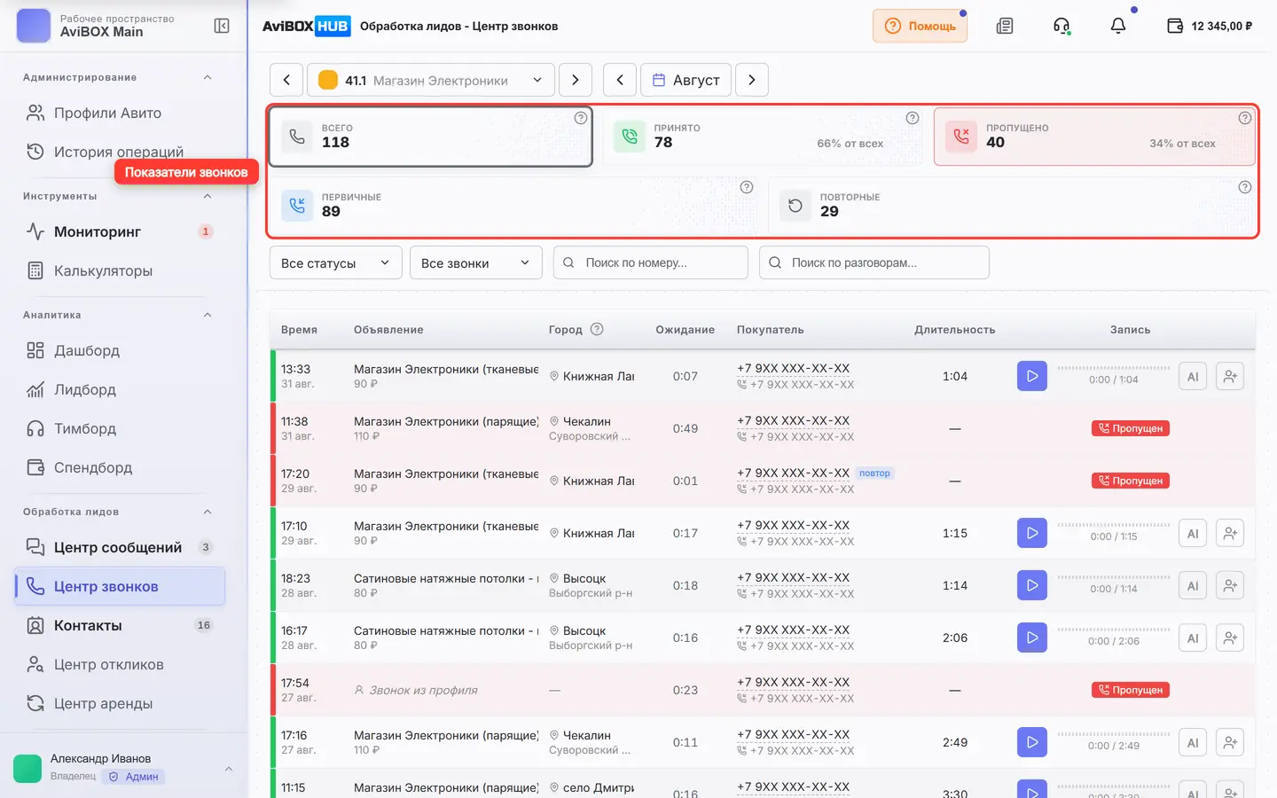The width and height of the screenshot is (1277, 798).
Task: Click the Помощь help button
Action: (x=920, y=26)
